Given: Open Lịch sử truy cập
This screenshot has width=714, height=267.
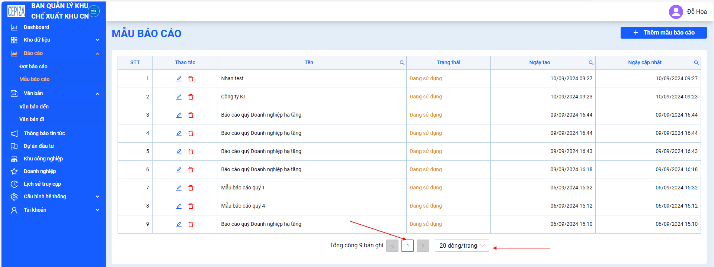Looking at the screenshot, I should coord(42,184).
